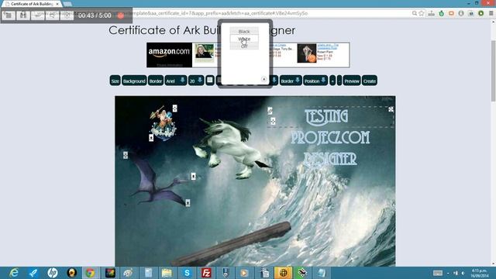
Task: Choose the Off option in the popup
Action: pyautogui.click(x=244, y=46)
